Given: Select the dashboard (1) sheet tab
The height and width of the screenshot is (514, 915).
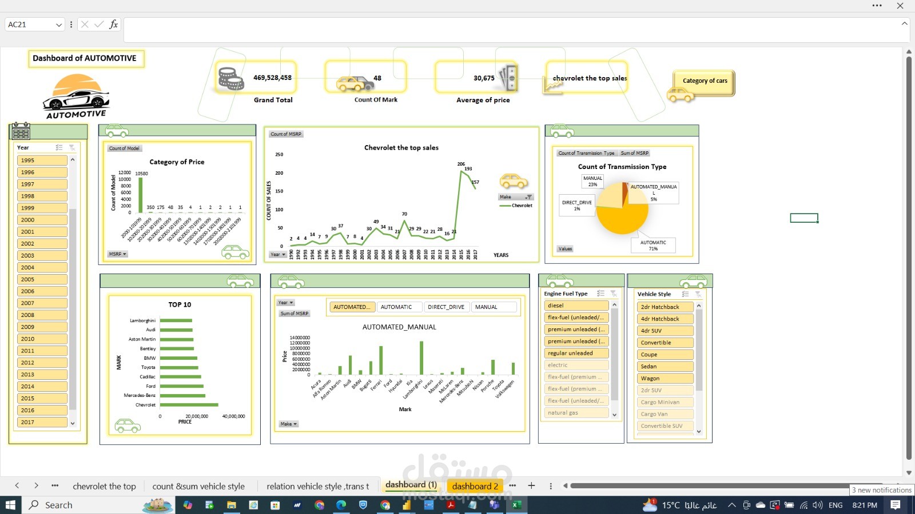Looking at the screenshot, I should [x=411, y=485].
